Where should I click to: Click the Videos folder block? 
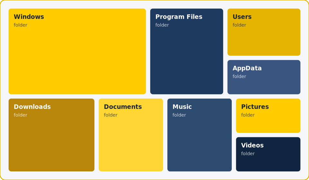[268, 154]
